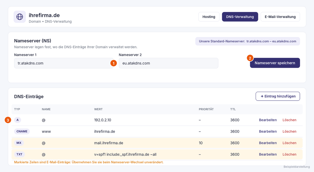The width and height of the screenshot is (314, 172).
Task: Open the E-Mail-Verwaltung tab
Action: click(x=280, y=17)
